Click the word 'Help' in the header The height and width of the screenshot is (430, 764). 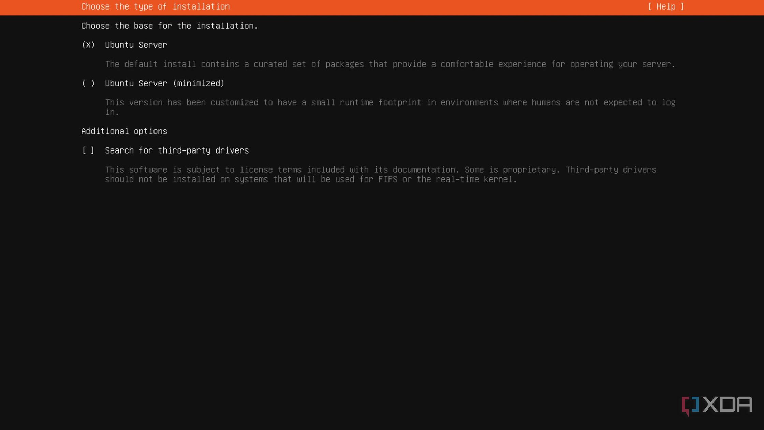[666, 6]
